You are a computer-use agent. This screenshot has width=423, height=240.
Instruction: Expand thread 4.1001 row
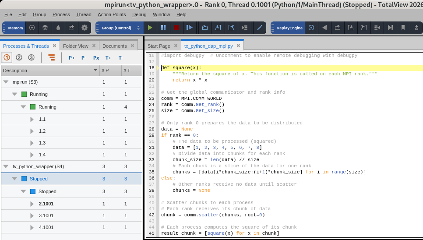[32, 228]
